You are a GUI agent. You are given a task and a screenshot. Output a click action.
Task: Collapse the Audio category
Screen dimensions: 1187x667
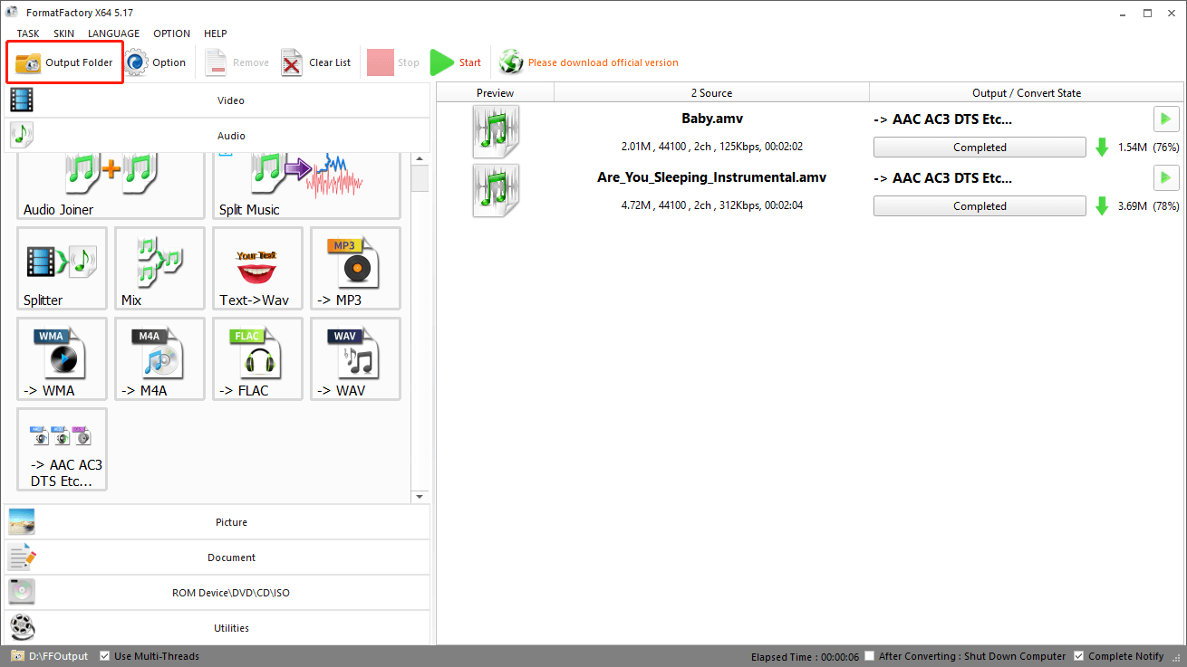pyautogui.click(x=217, y=136)
